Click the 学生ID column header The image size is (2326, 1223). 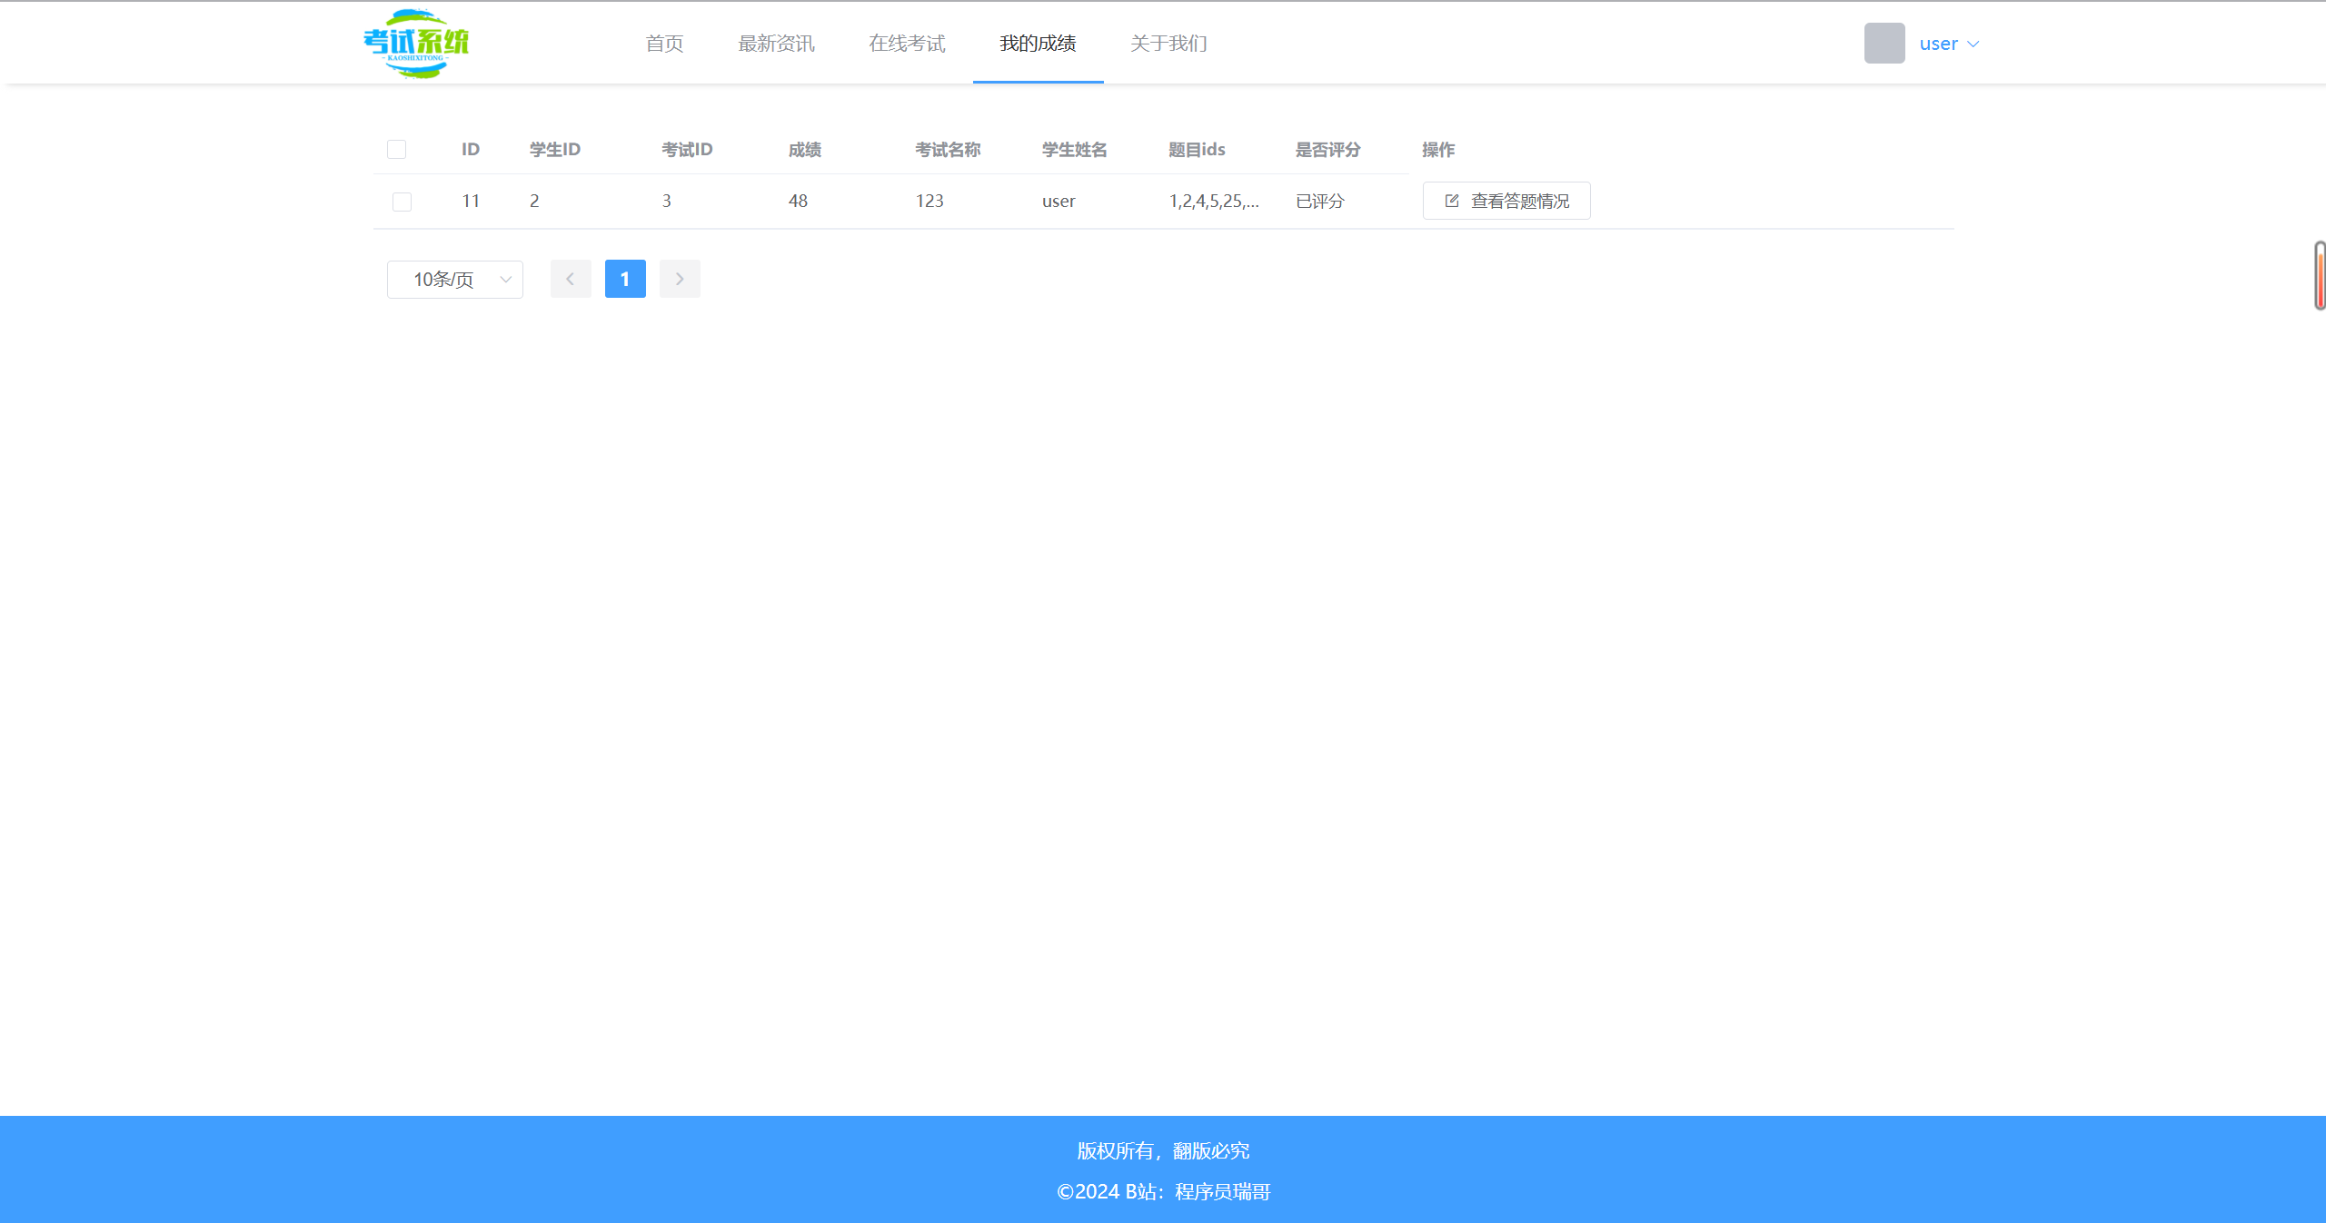(x=555, y=150)
